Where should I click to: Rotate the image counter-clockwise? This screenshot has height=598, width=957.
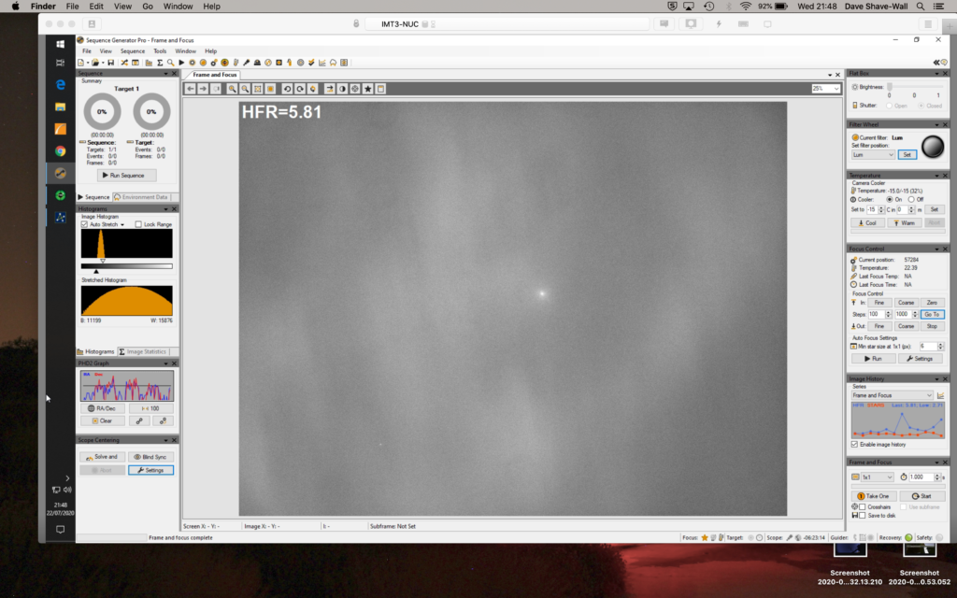[x=287, y=89]
